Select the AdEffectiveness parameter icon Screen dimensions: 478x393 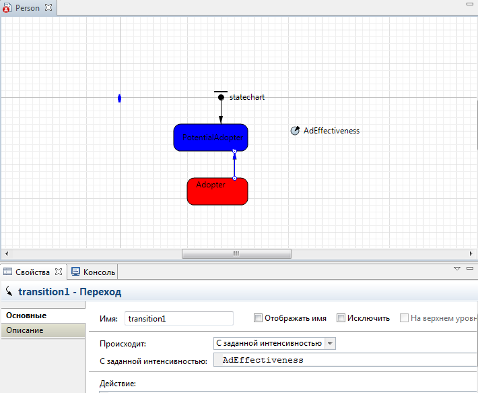295,131
